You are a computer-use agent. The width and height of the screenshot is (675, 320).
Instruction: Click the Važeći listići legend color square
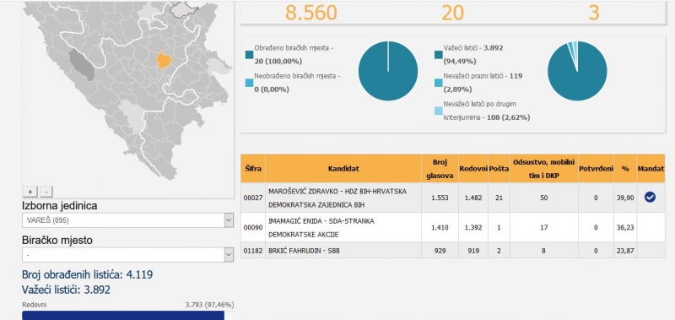coord(438,55)
